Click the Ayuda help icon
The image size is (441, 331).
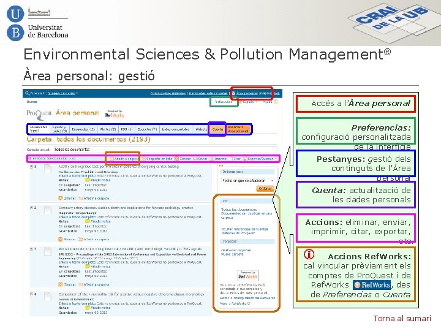coord(276,102)
